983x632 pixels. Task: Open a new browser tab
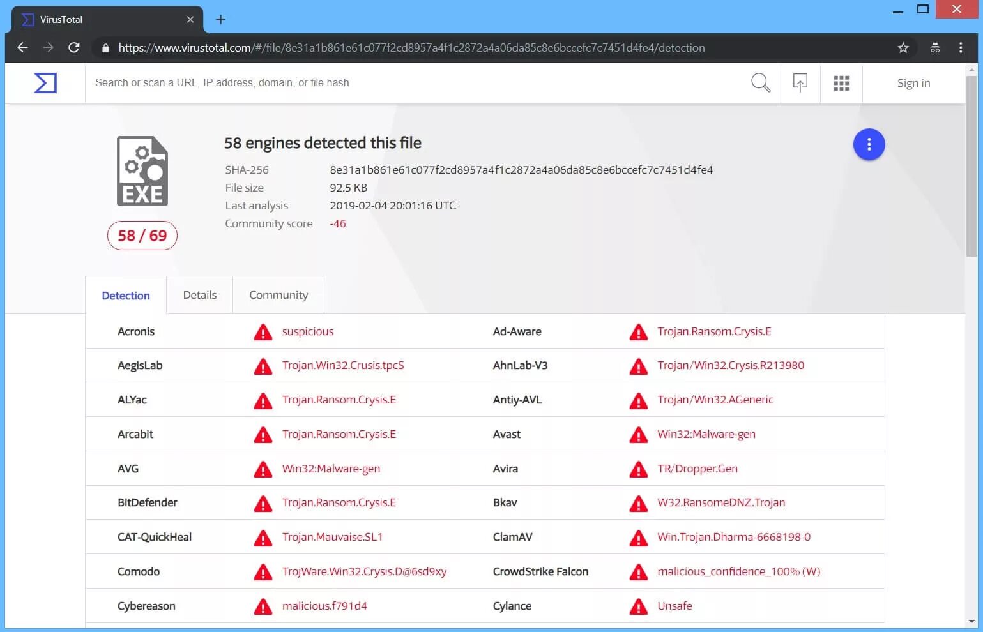(220, 19)
